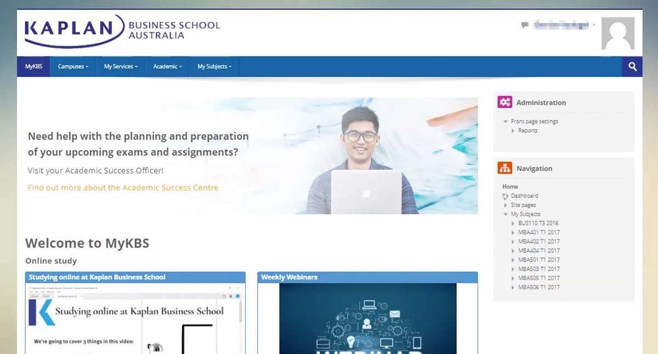658x354 pixels.
Task: Open the MBA501 T1 2017 subject
Action: (539, 260)
